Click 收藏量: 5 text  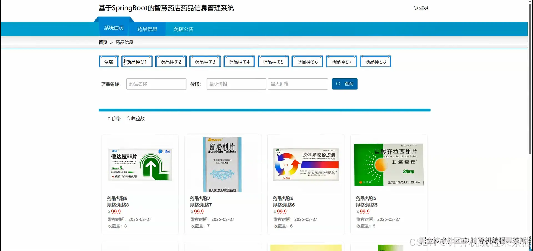366,226
